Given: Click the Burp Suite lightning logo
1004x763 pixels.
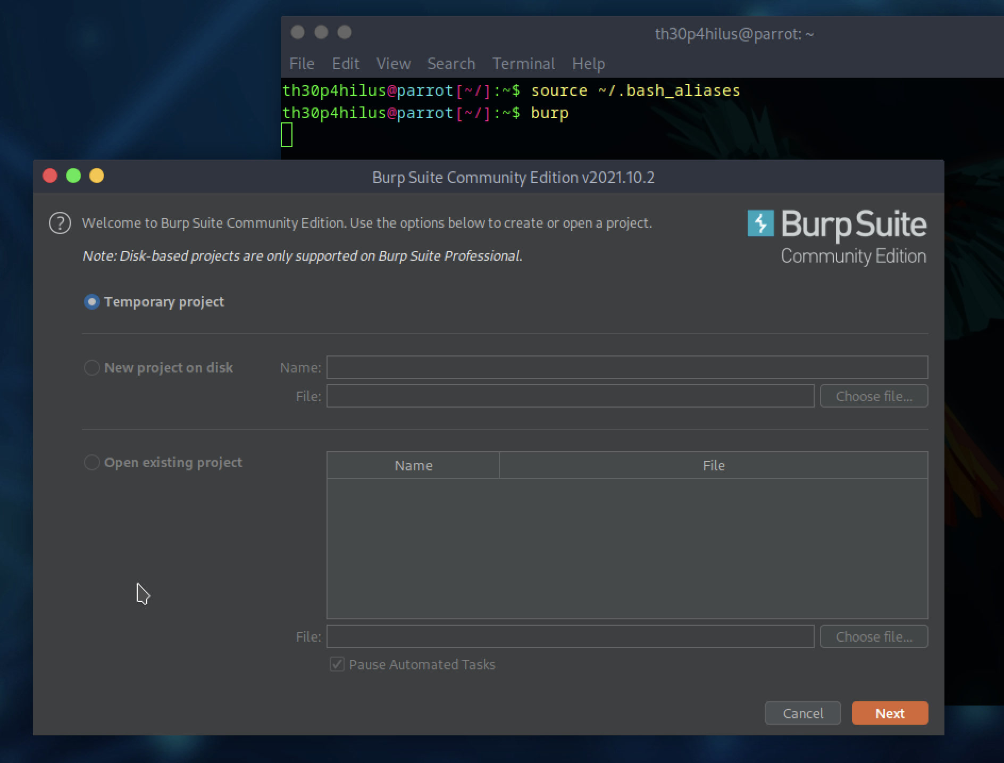Looking at the screenshot, I should [x=760, y=223].
